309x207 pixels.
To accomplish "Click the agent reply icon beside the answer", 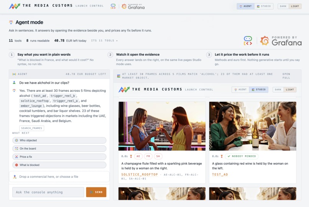I will (14, 91).
